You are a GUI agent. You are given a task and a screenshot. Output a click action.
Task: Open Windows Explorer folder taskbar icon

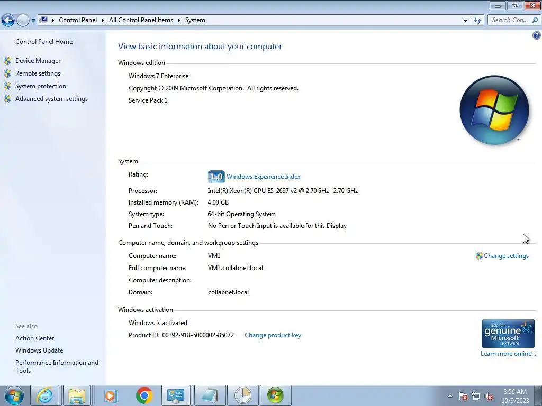[x=76, y=395]
